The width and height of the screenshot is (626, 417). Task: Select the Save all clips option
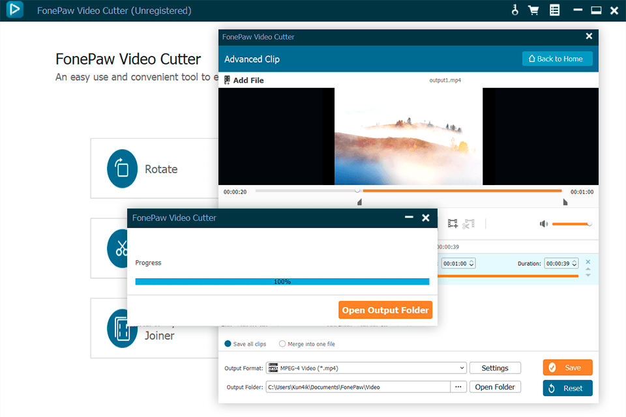pos(230,343)
